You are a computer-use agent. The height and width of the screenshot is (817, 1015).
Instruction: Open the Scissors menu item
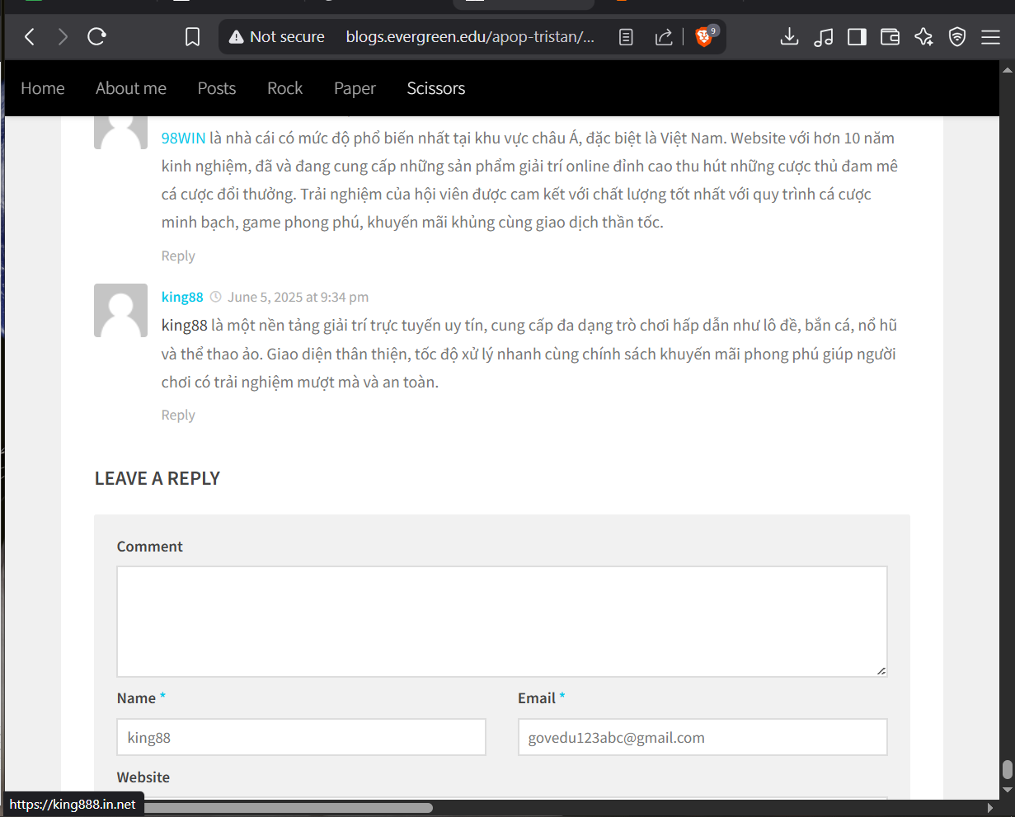tap(436, 88)
